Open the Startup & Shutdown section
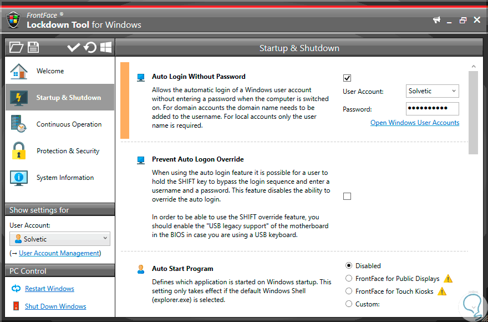The height and width of the screenshot is (322, 488). point(60,97)
